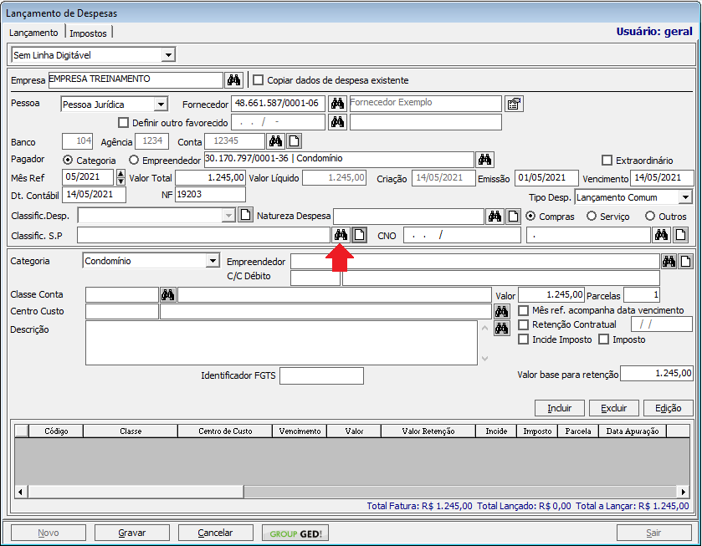
Task: Select Valor Retenção column header
Action: [x=428, y=431]
